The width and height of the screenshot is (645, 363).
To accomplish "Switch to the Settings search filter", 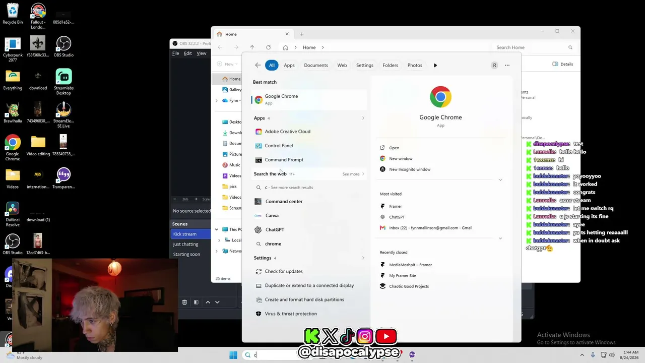I will pyautogui.click(x=365, y=65).
